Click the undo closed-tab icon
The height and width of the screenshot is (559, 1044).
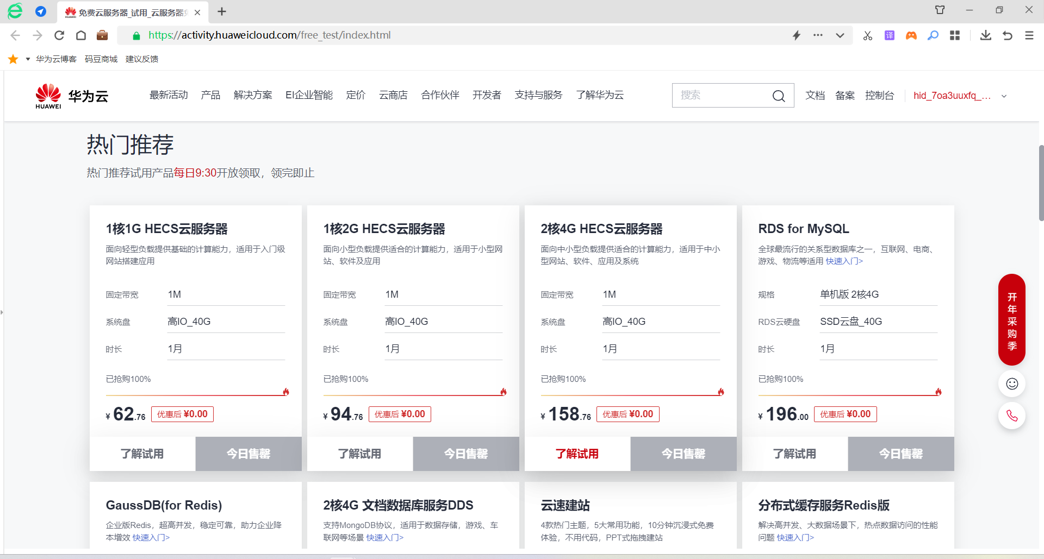[x=1008, y=35]
